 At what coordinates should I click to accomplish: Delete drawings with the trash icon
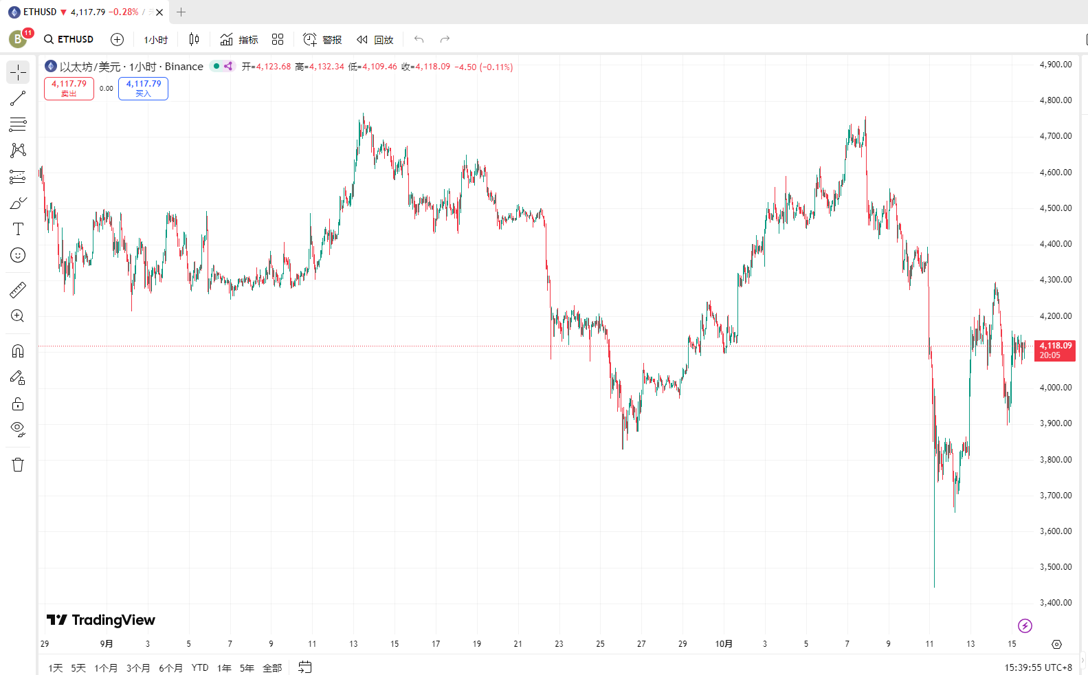tap(18, 465)
